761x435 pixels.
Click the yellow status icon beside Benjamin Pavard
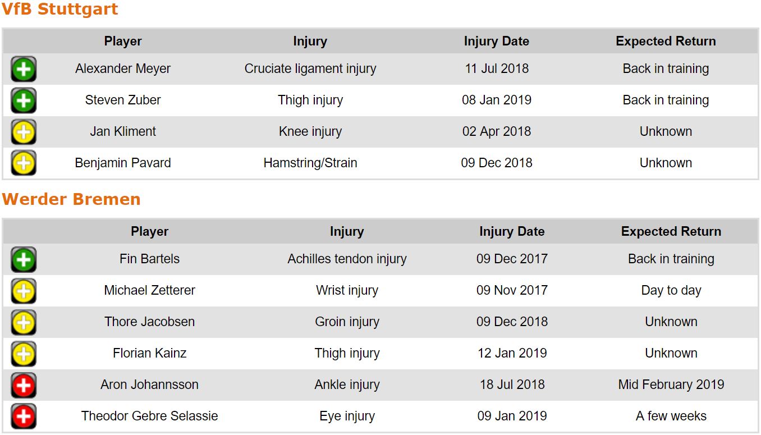[24, 164]
